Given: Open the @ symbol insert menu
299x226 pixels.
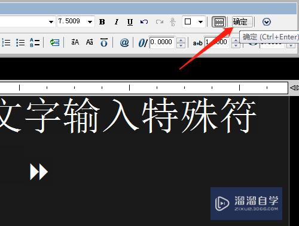Looking at the screenshot, I should (124, 42).
